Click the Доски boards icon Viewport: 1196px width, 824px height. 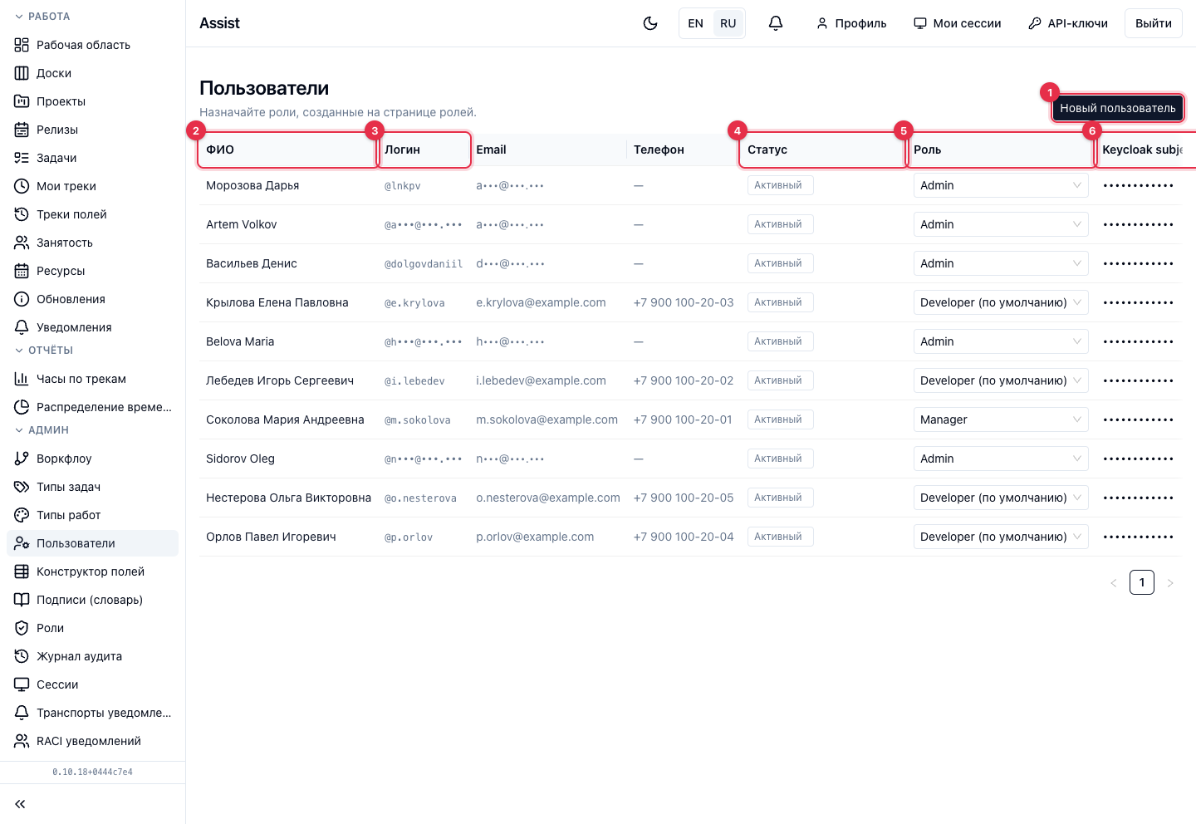[22, 73]
